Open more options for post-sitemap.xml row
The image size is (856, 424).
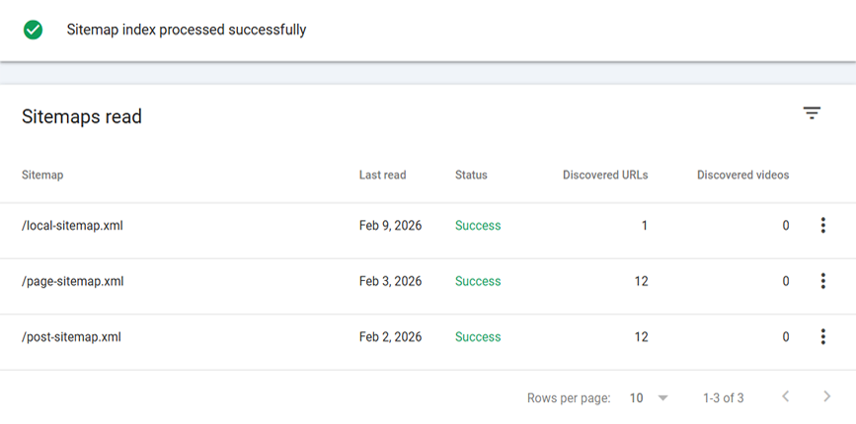click(x=822, y=337)
